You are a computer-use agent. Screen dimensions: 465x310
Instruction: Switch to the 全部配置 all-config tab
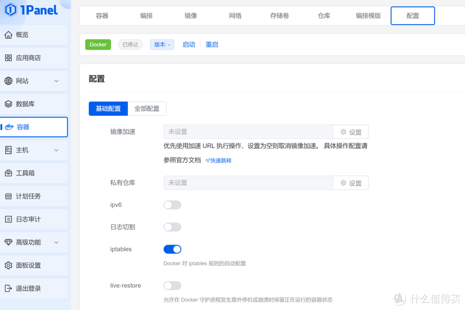point(147,109)
